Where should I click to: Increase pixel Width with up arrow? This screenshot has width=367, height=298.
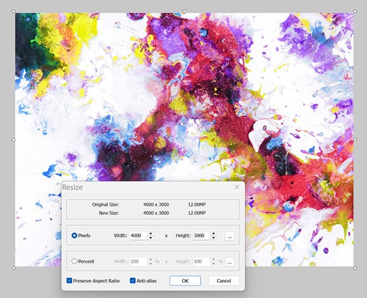coord(150,233)
